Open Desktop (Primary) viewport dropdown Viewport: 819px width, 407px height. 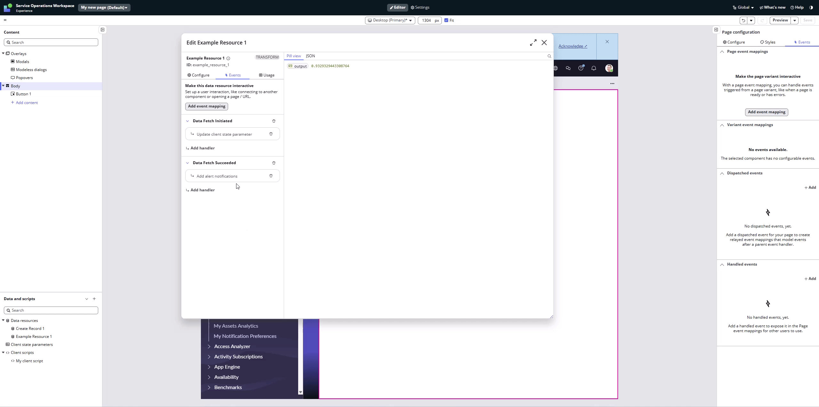(x=390, y=20)
